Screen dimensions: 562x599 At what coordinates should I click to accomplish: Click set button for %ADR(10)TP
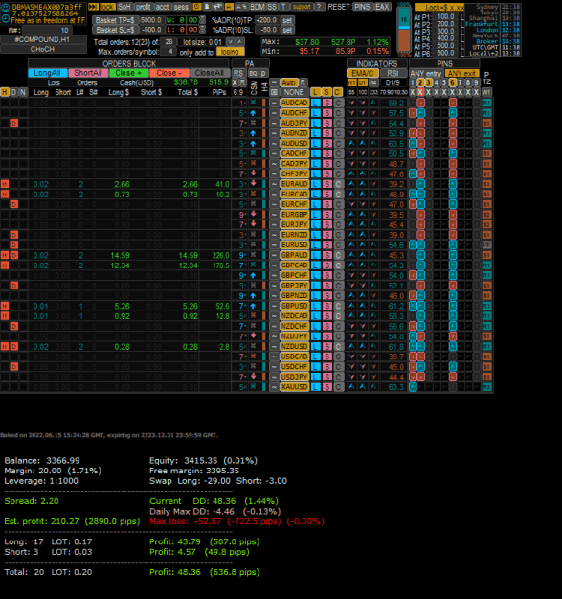pos(287,20)
